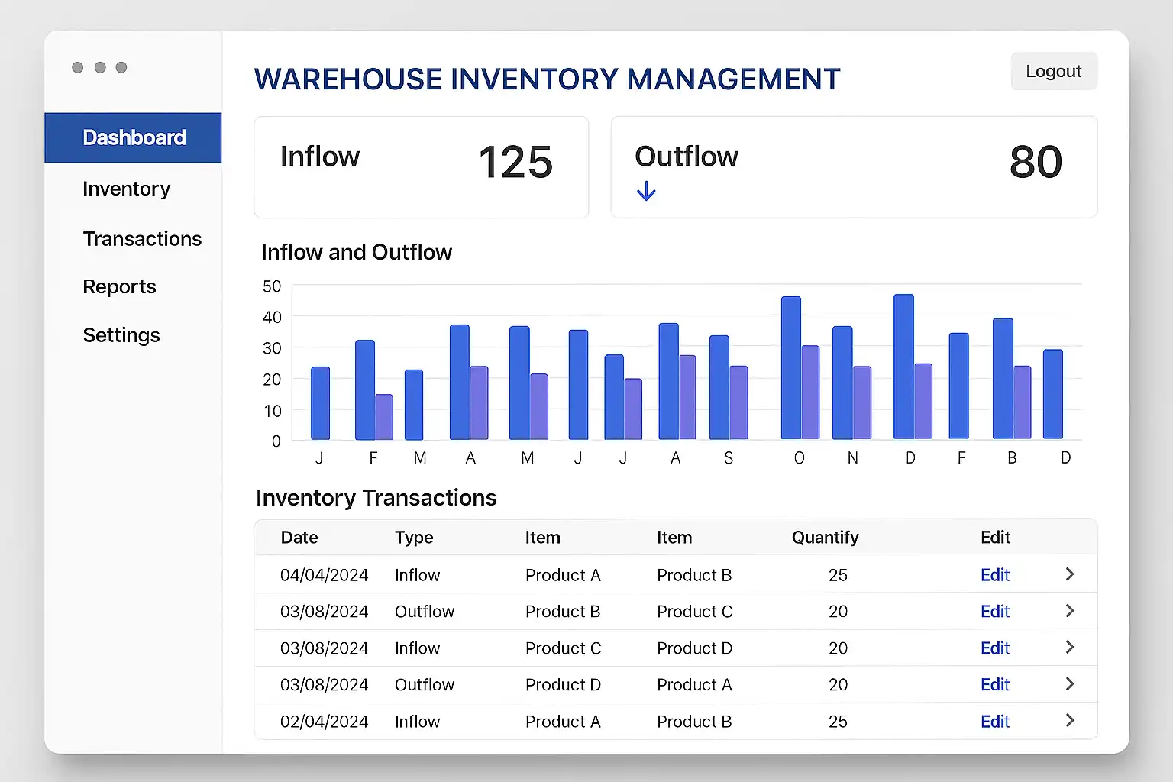Viewport: 1173px width, 782px height.
Task: Select the Outflow summary card showing 80
Action: [853, 166]
